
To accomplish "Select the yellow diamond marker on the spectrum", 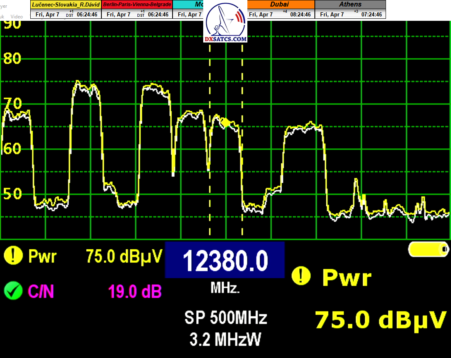I will point(225,122).
